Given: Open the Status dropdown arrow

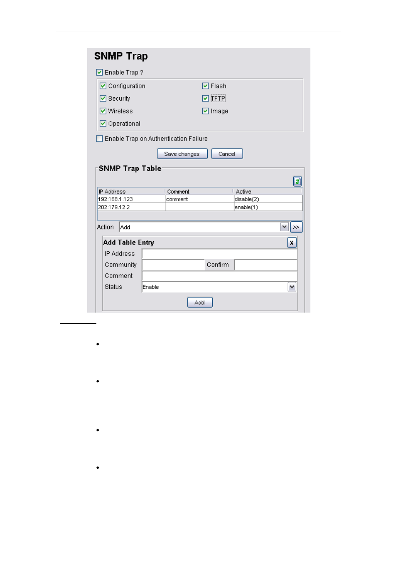Looking at the screenshot, I should point(292,287).
